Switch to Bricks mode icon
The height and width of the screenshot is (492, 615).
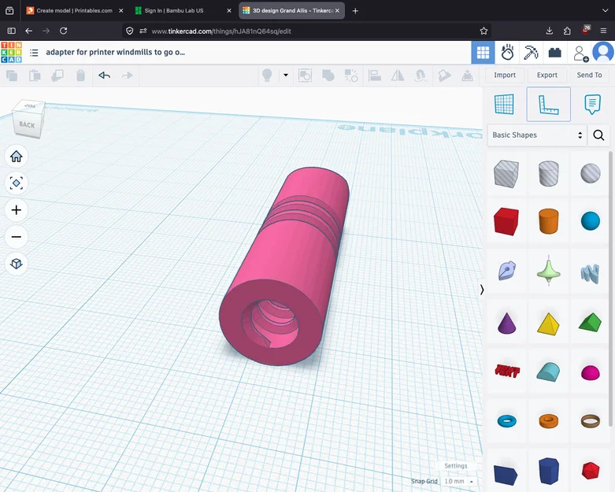coord(554,53)
